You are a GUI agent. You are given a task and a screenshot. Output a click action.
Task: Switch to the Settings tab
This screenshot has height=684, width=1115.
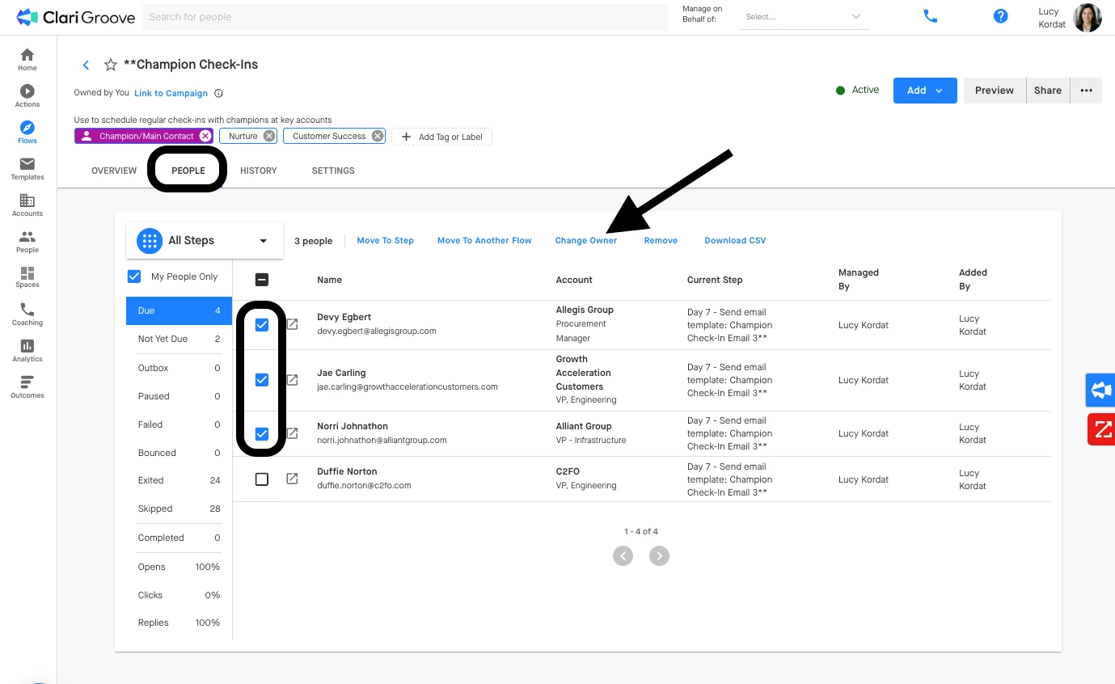[x=333, y=171]
